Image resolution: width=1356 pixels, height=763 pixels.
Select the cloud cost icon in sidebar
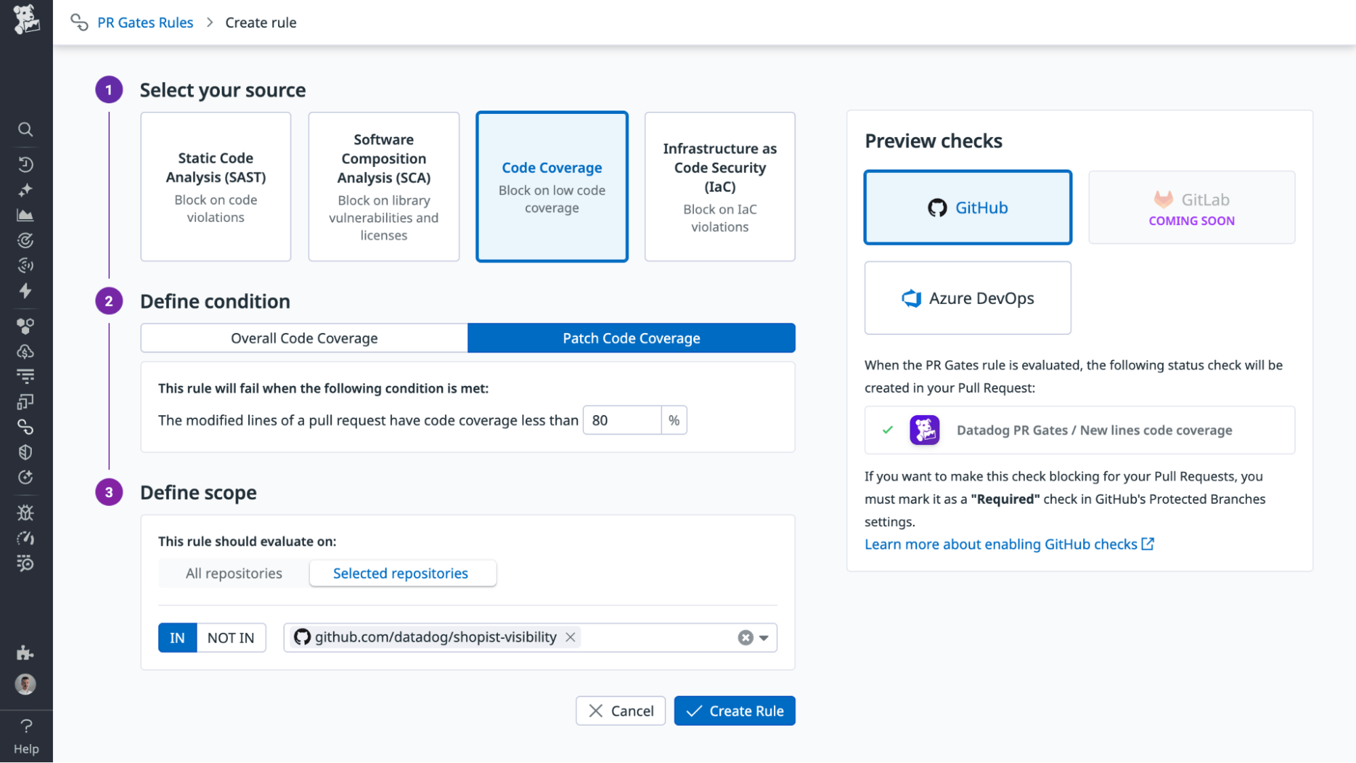click(x=26, y=351)
